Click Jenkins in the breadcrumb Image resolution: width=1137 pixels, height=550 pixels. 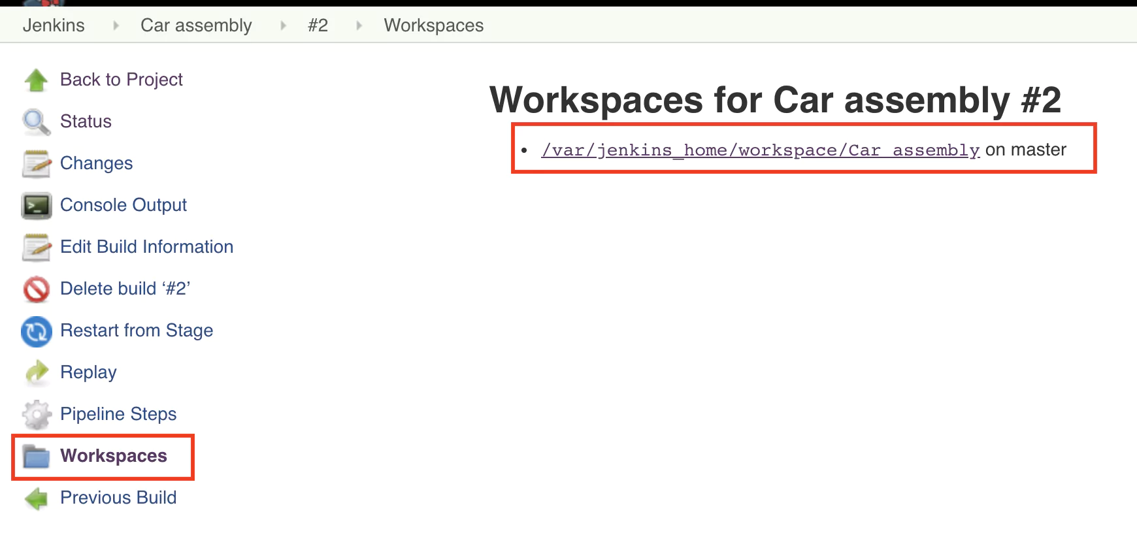(x=54, y=25)
